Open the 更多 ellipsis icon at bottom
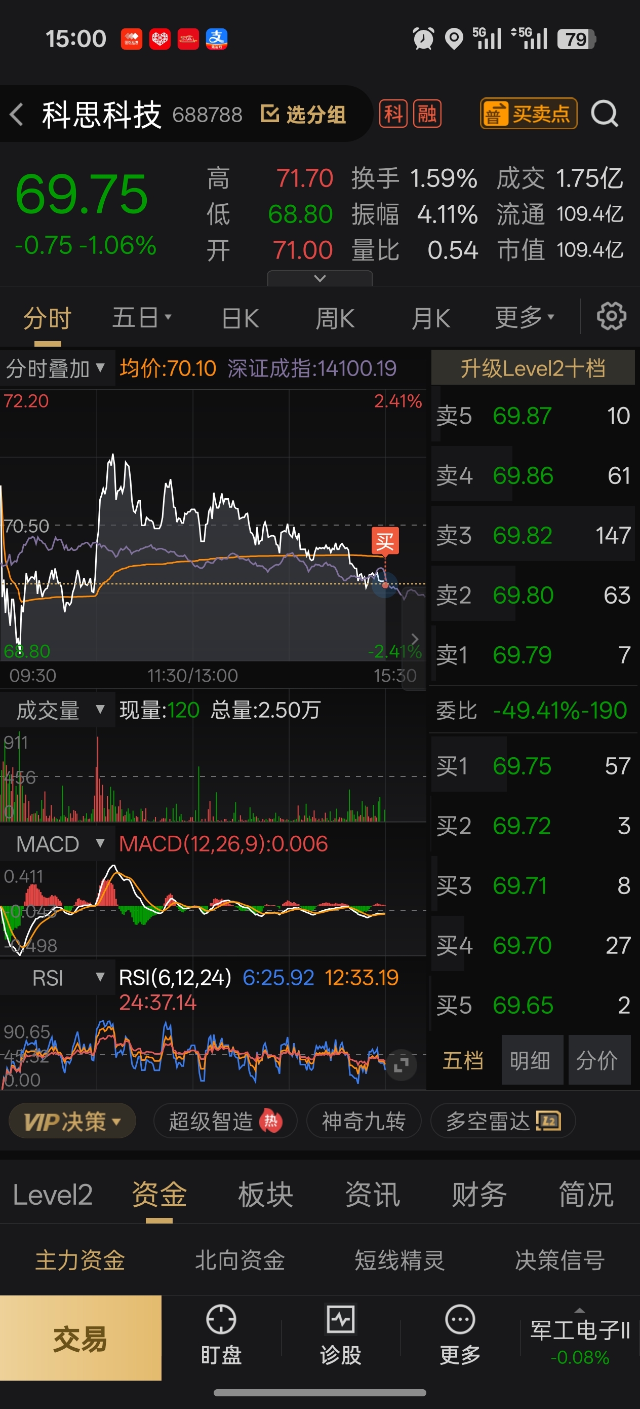This screenshot has width=640, height=1409. [x=460, y=1319]
